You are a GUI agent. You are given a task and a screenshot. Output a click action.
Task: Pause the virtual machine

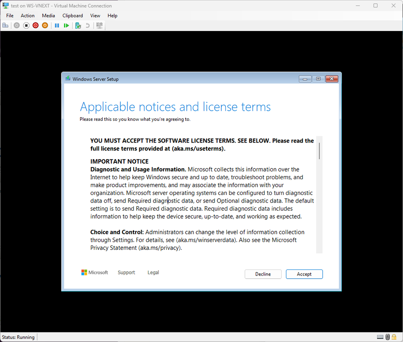tap(57, 25)
